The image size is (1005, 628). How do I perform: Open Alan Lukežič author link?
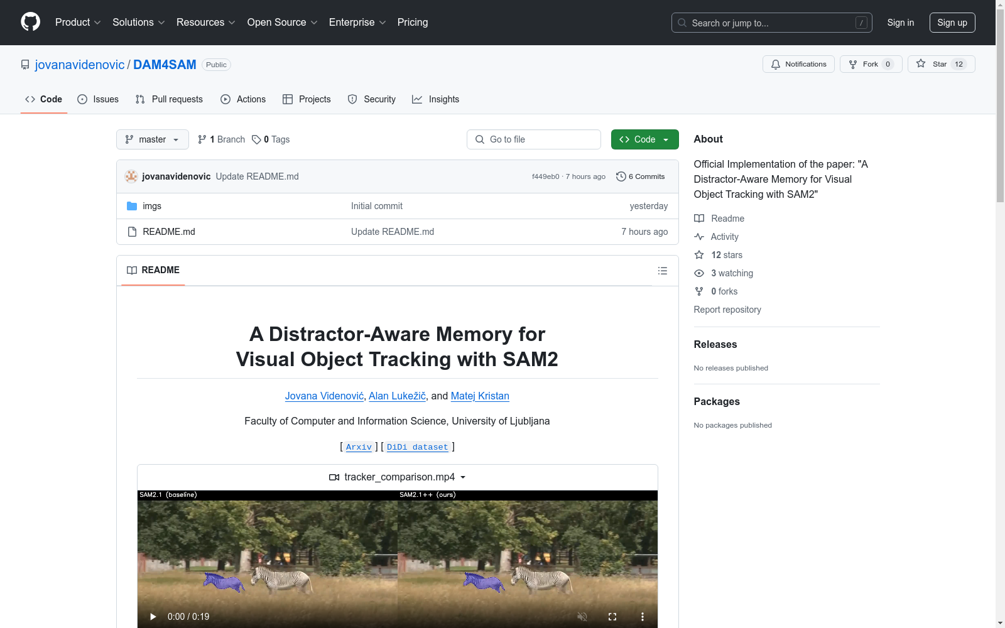pyautogui.click(x=397, y=396)
